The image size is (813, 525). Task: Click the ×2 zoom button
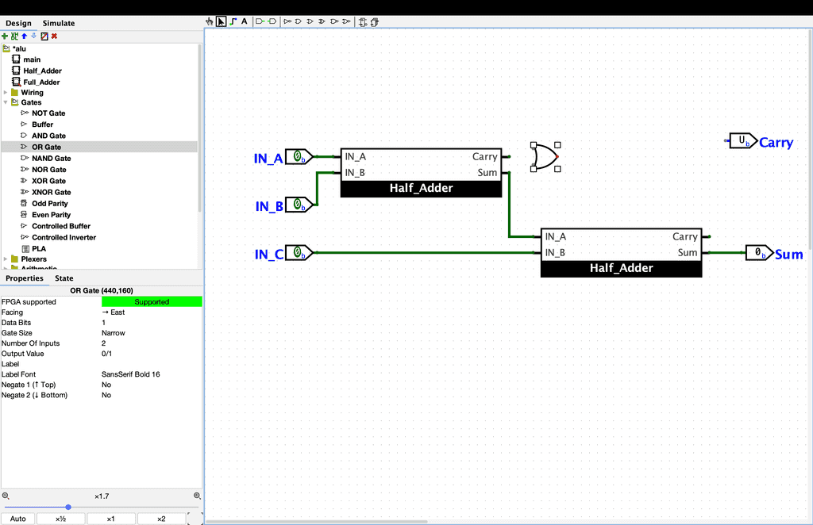(161, 519)
